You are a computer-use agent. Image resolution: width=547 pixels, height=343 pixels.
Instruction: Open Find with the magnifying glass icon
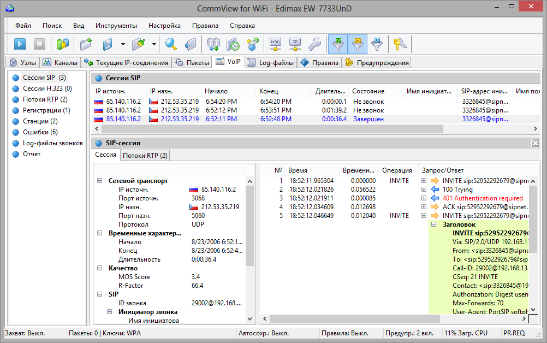tap(170, 44)
